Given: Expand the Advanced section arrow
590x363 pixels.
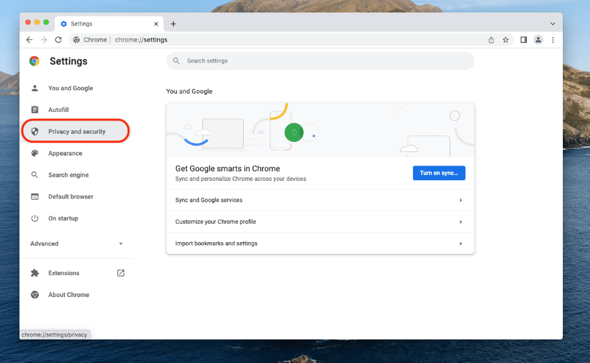Looking at the screenshot, I should click(x=121, y=244).
